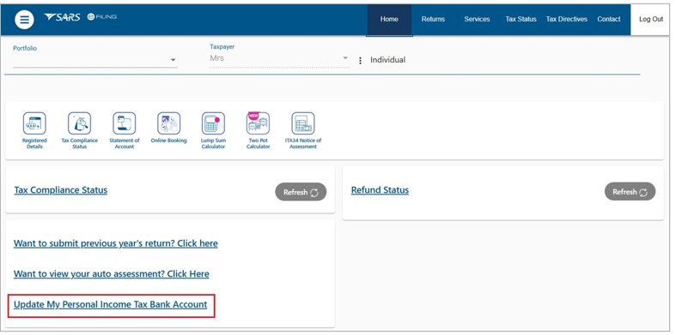This screenshot has height=335, width=676.
Task: Click the three-dot taxpayer options icon
Action: 360,61
